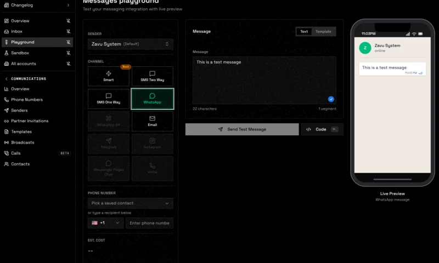This screenshot has width=439, height=263.
Task: Select the WhatsApp channel
Action: [x=153, y=99]
